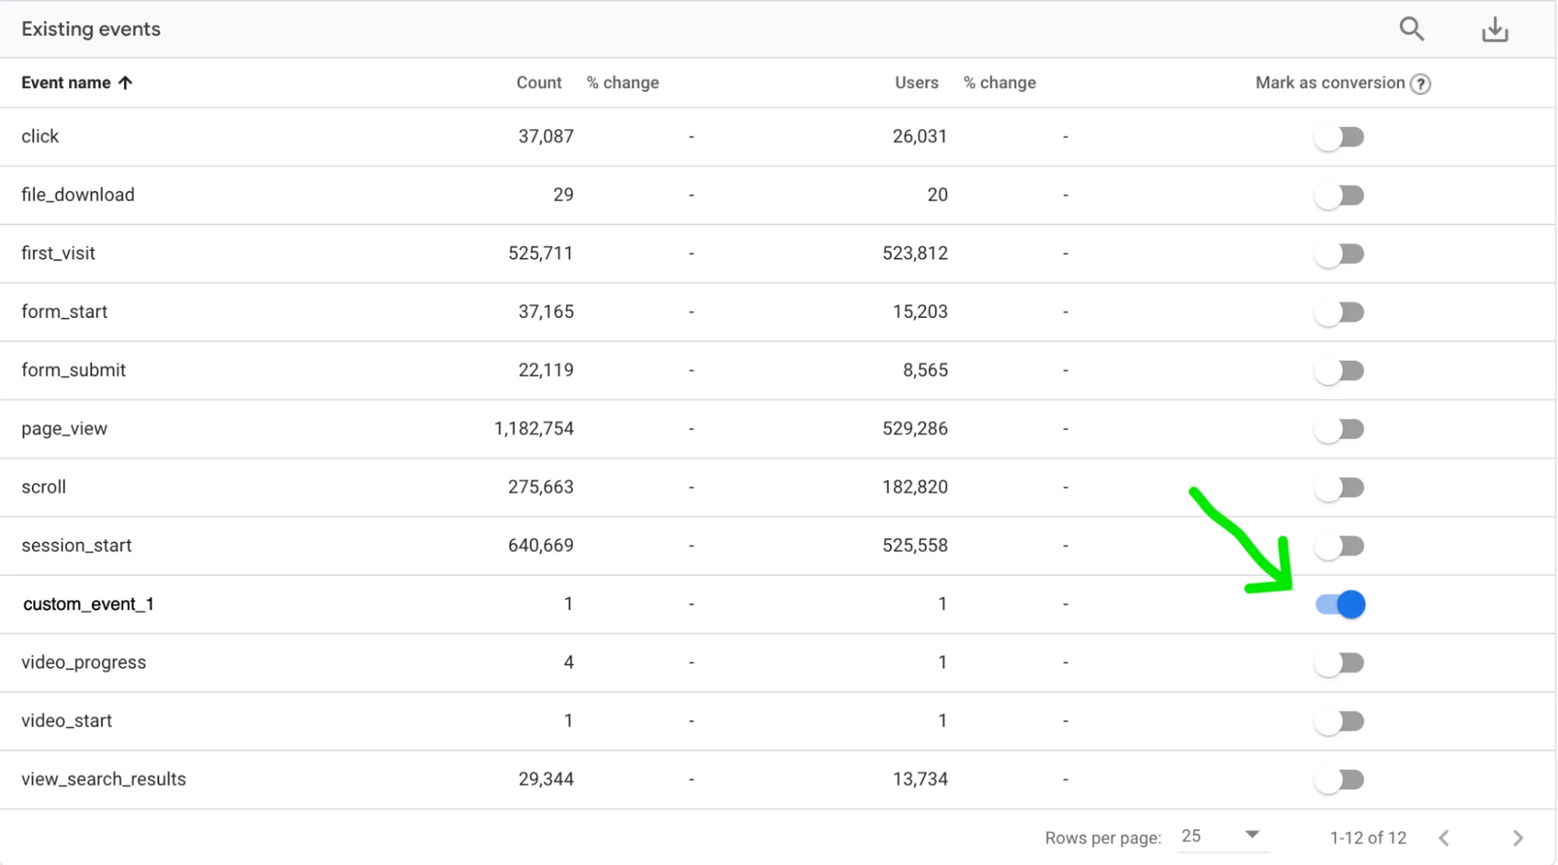
Task: Select the form_submit event name
Action: pyautogui.click(x=73, y=370)
